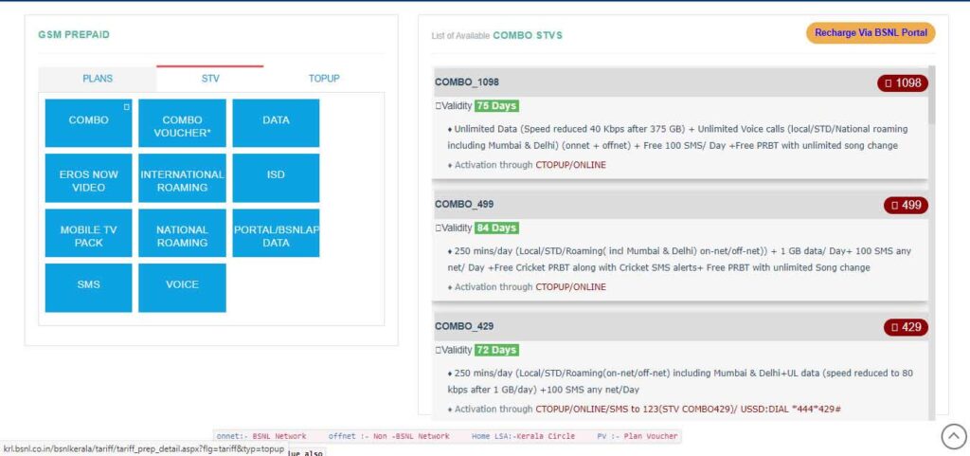Click the 72 Days validity label

coord(496,350)
